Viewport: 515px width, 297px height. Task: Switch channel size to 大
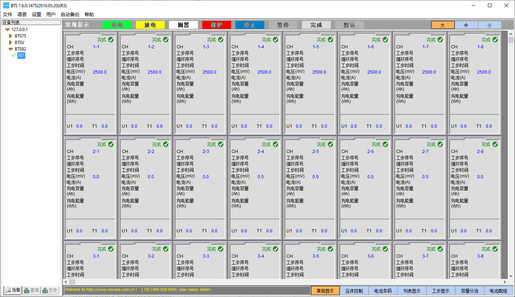point(443,25)
